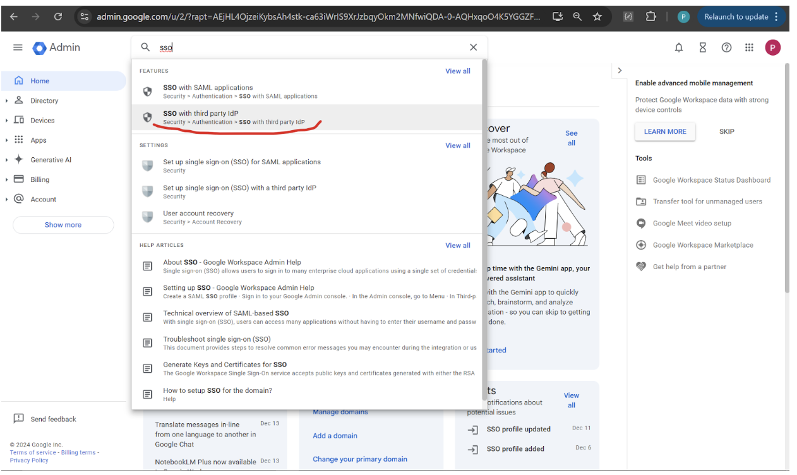Reload the page with the browser refresh icon
The width and height of the screenshot is (797, 475).
[58, 17]
